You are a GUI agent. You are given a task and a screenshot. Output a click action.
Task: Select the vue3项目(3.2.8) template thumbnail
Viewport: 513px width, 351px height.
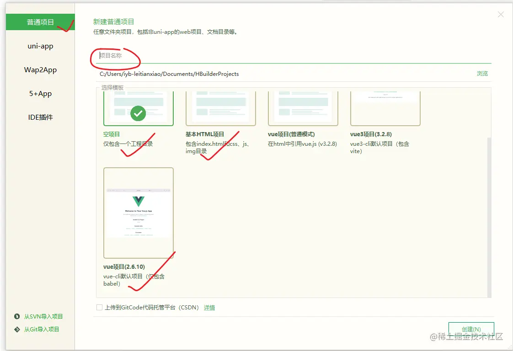coord(385,109)
